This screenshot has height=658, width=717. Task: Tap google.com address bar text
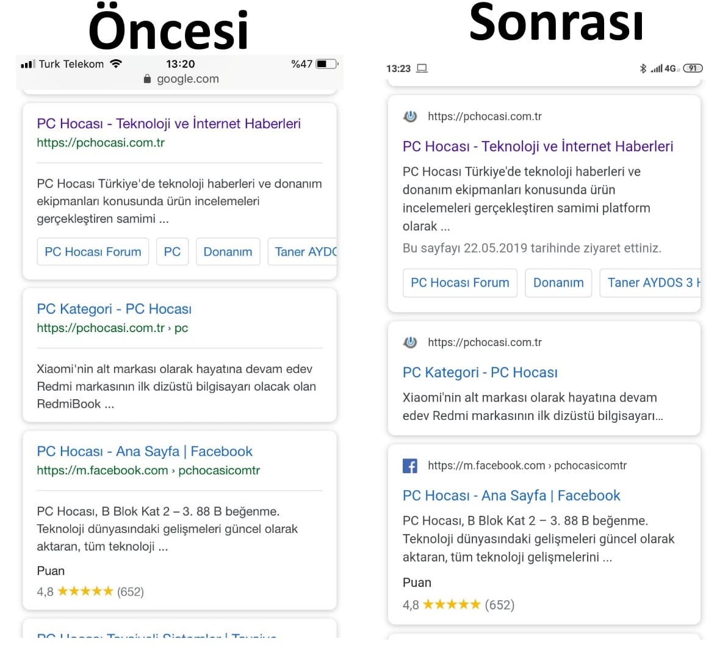[187, 79]
